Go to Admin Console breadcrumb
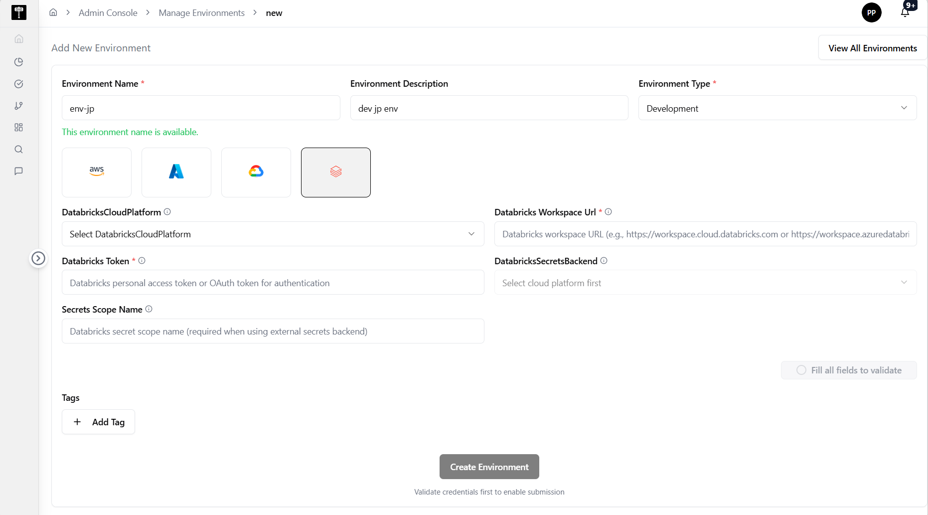This screenshot has height=515, width=928. coord(108,13)
